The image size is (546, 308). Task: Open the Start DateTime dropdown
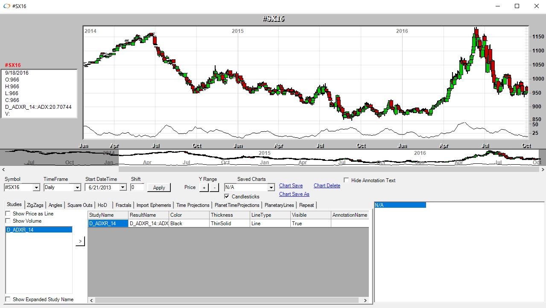123,188
